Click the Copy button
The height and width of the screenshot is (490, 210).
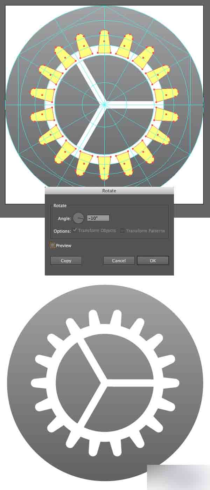(x=66, y=260)
